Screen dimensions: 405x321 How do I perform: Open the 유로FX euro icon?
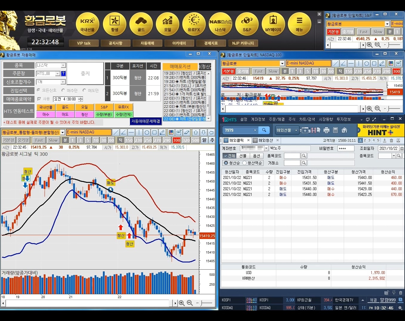pyautogui.click(x=194, y=24)
